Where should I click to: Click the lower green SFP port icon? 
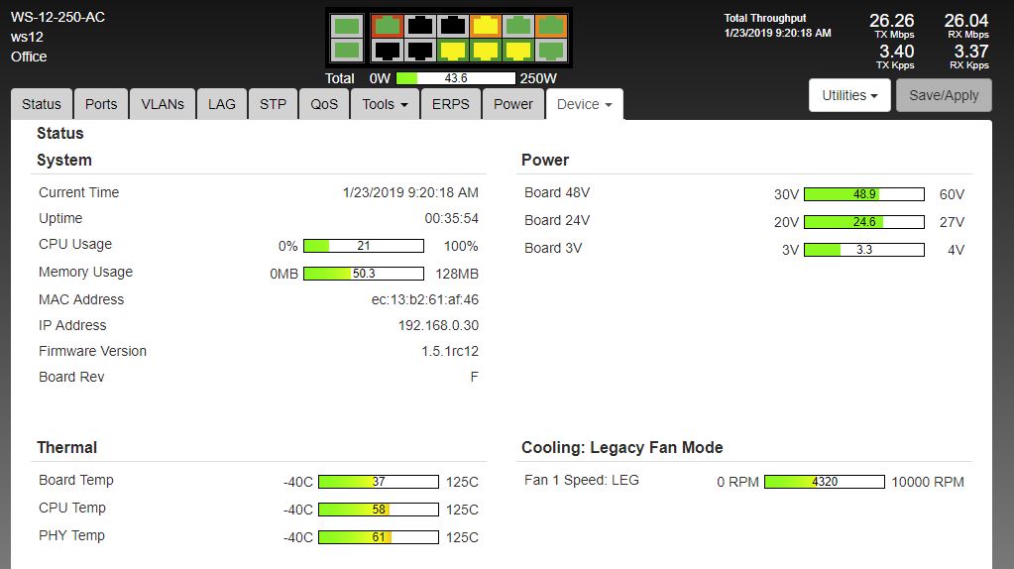pos(347,50)
